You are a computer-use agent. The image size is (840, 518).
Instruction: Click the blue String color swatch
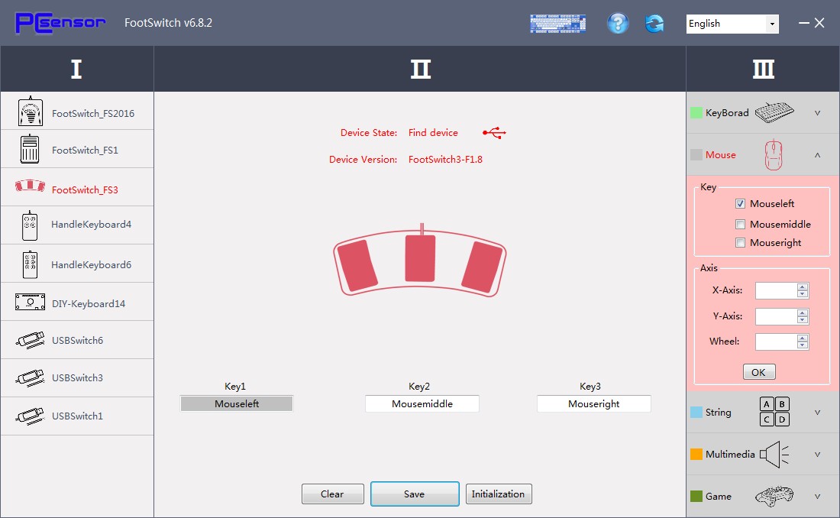click(x=696, y=412)
